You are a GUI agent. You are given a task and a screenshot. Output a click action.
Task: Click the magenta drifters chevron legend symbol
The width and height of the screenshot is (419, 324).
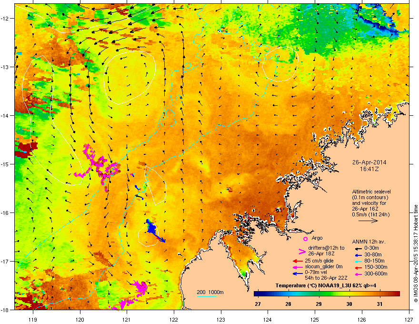tap(302, 251)
